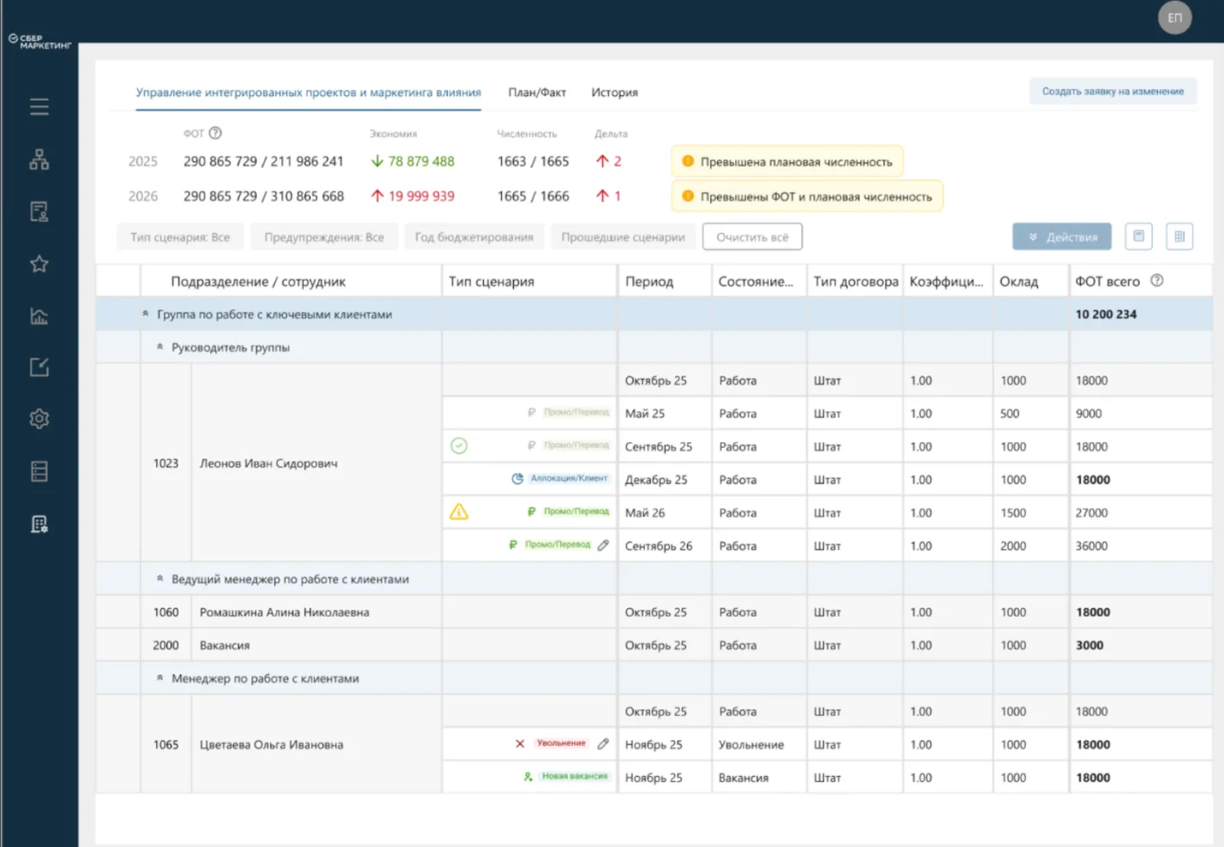Open the Действия dropdown button
The height and width of the screenshot is (847, 1224).
pos(1061,237)
